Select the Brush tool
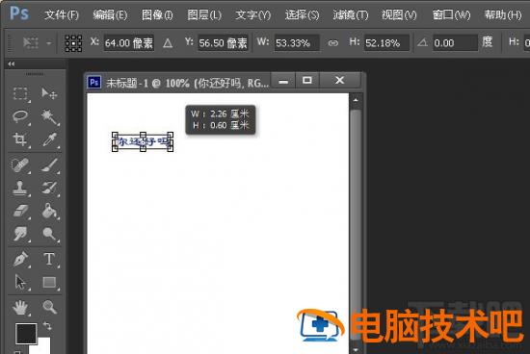 [x=49, y=165]
